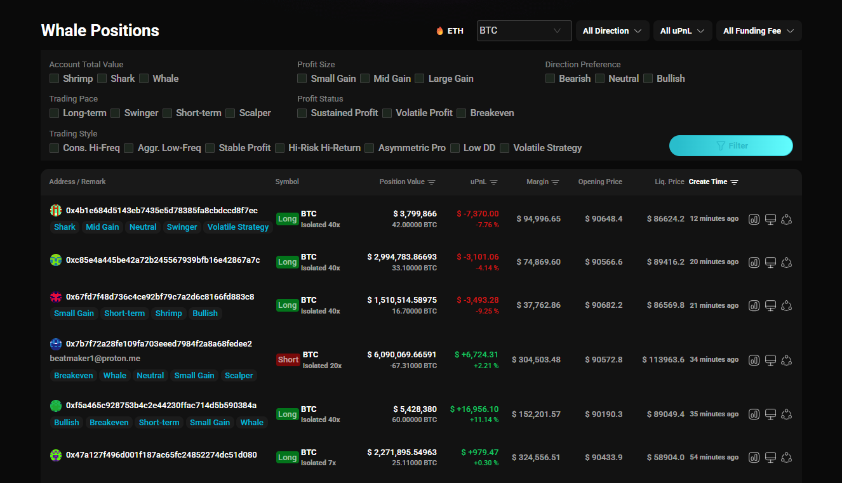Image resolution: width=842 pixels, height=483 pixels.
Task: Expand the All Direction dropdown
Action: [612, 30]
